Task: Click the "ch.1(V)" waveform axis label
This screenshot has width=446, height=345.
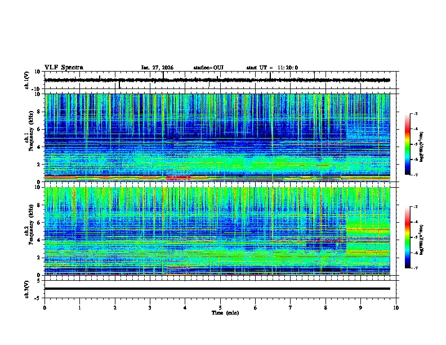Action: 27,80
